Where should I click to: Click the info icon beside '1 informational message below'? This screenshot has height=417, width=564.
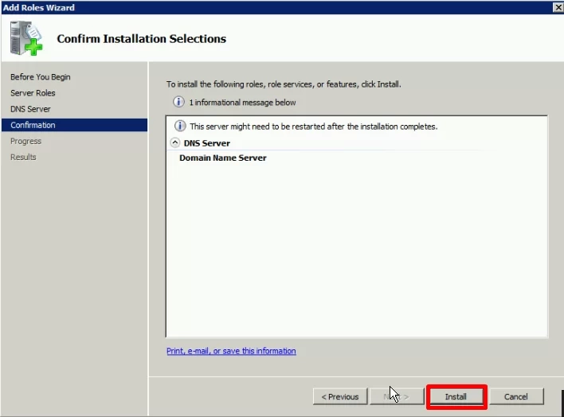pyautogui.click(x=179, y=103)
